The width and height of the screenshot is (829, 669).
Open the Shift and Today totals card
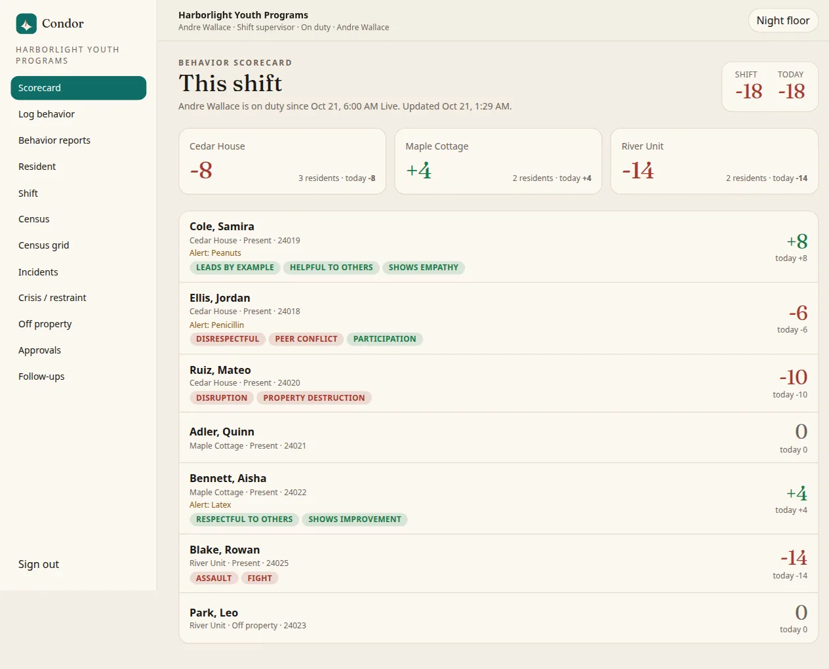(x=770, y=87)
